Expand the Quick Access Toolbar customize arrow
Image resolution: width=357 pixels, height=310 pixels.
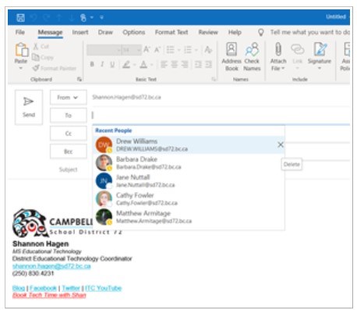click(x=101, y=18)
